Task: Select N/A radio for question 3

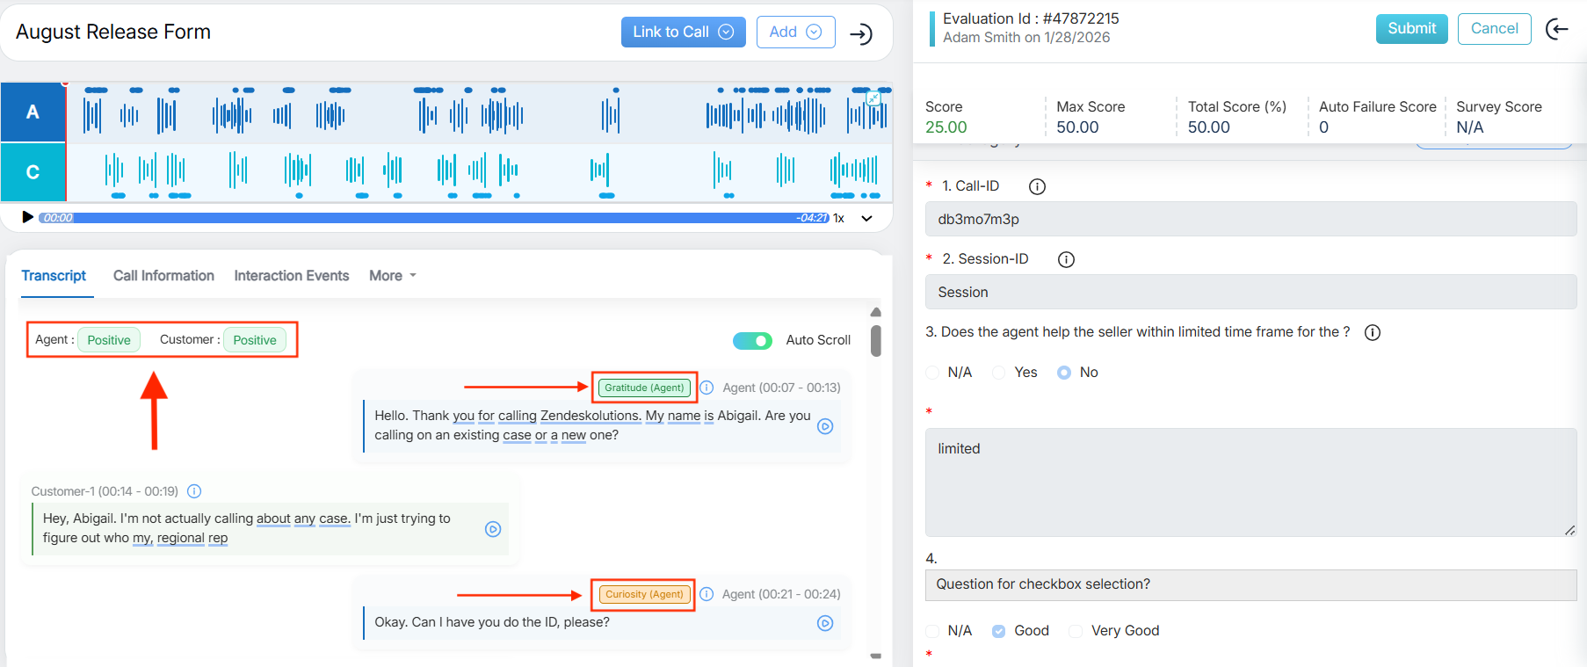Action: [932, 373]
